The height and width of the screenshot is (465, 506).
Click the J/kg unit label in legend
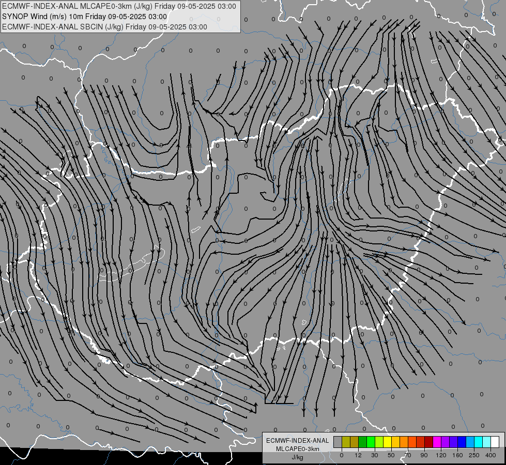298,457
